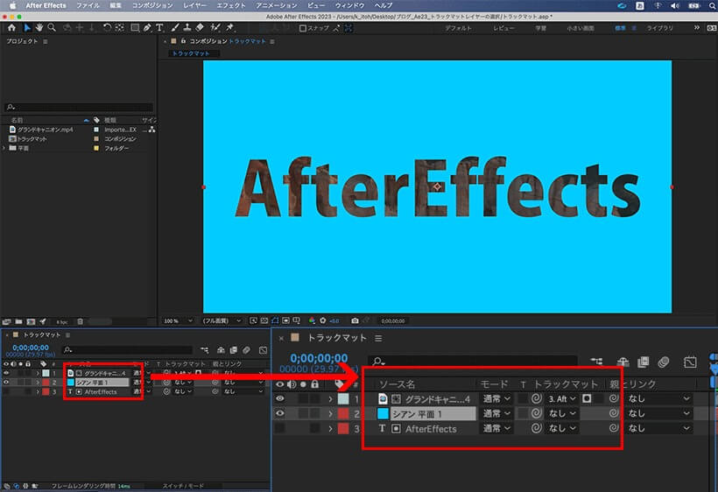Viewport: 718px width, 492px height.
Task: Toggle the composition viewer lock icon
Action: 183,41
